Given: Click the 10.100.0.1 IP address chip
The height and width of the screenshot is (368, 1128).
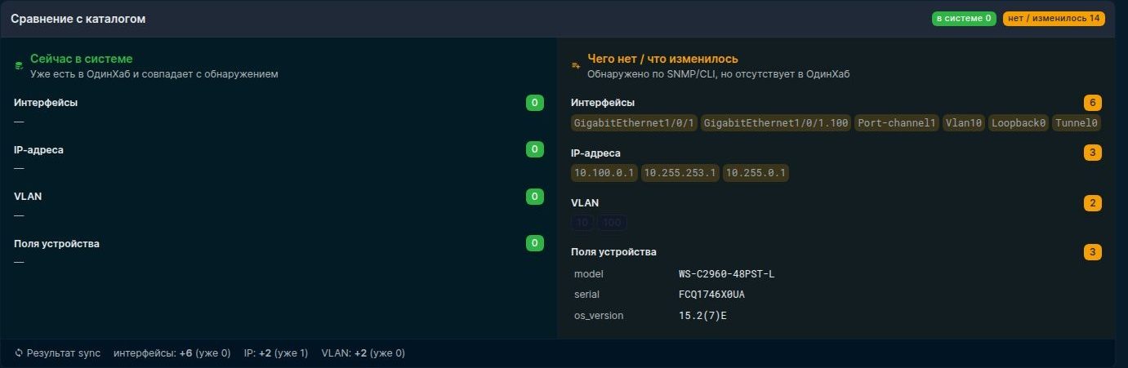Looking at the screenshot, I should (604, 173).
